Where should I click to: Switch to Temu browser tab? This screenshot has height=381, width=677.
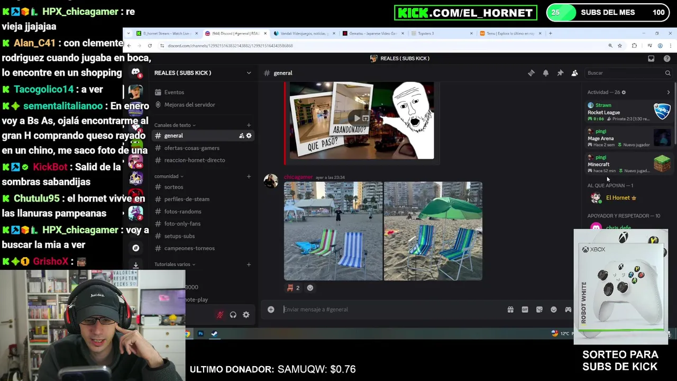click(x=510, y=33)
